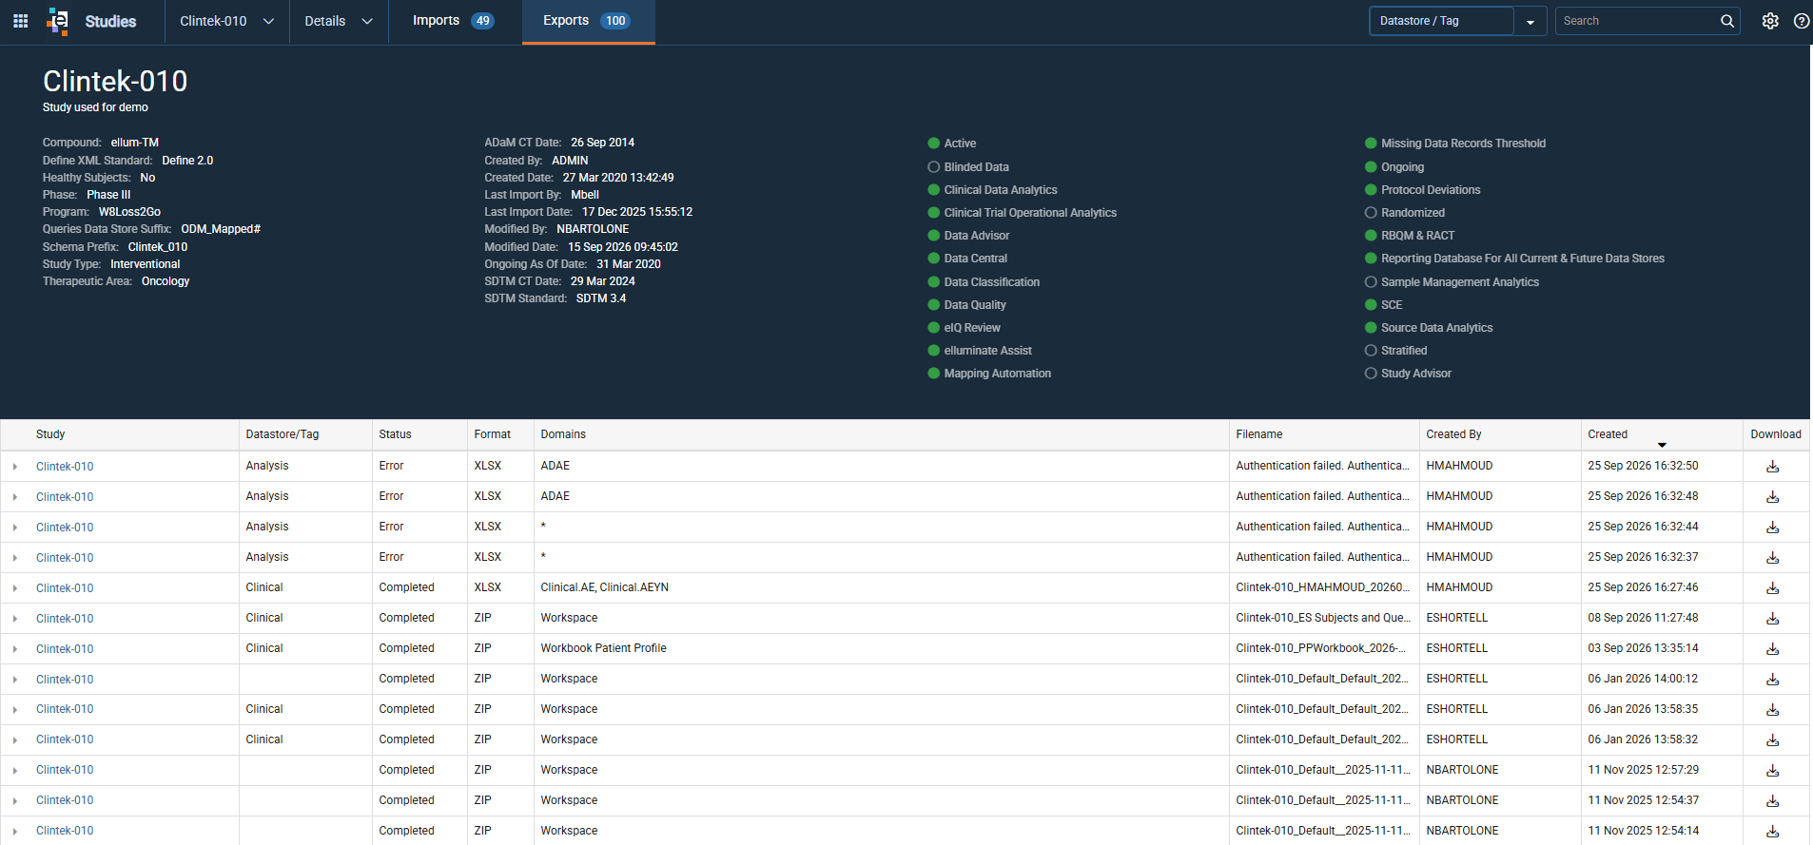This screenshot has height=845, width=1813.
Task: Download the export created 08 Sep 2026 11:27:48
Action: [1773, 619]
